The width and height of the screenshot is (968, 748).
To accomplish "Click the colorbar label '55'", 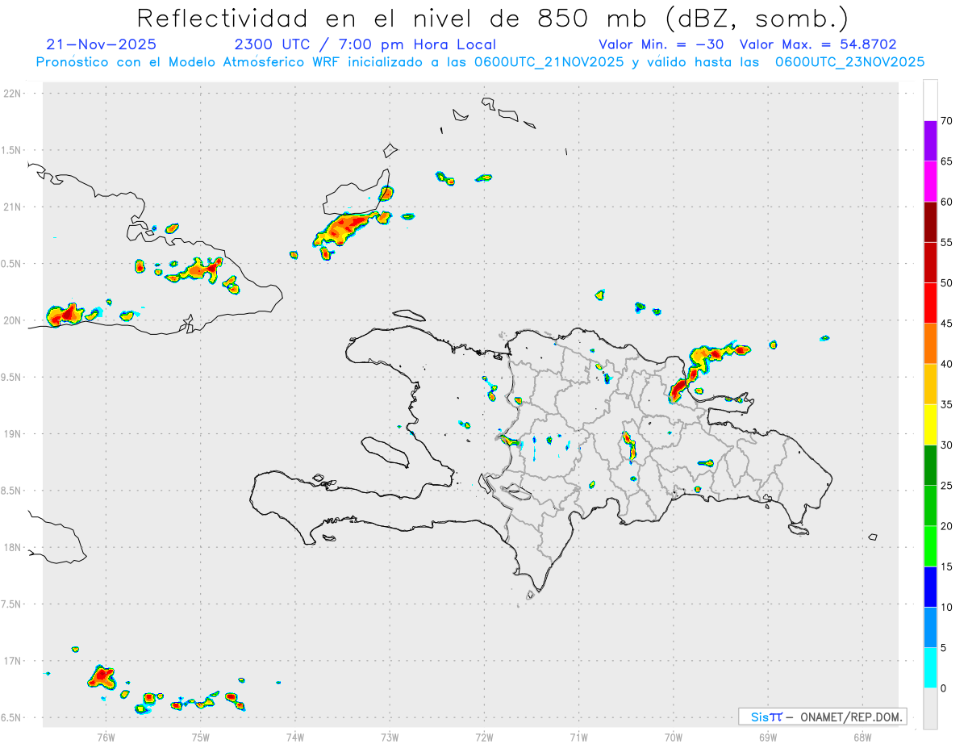I will point(946,242).
